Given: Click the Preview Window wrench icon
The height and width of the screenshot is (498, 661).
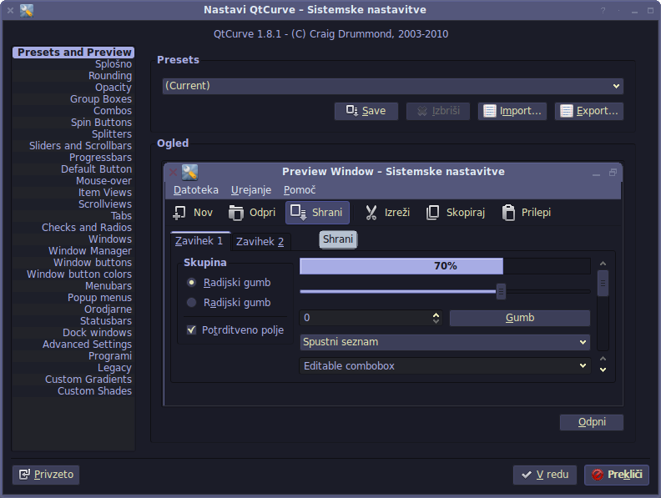Looking at the screenshot, I should pyautogui.click(x=189, y=173).
